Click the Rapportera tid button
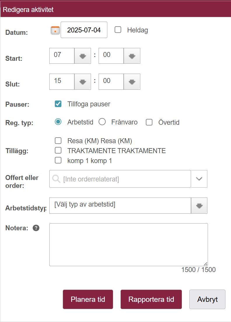The width and height of the screenshot is (231, 322). (151, 300)
